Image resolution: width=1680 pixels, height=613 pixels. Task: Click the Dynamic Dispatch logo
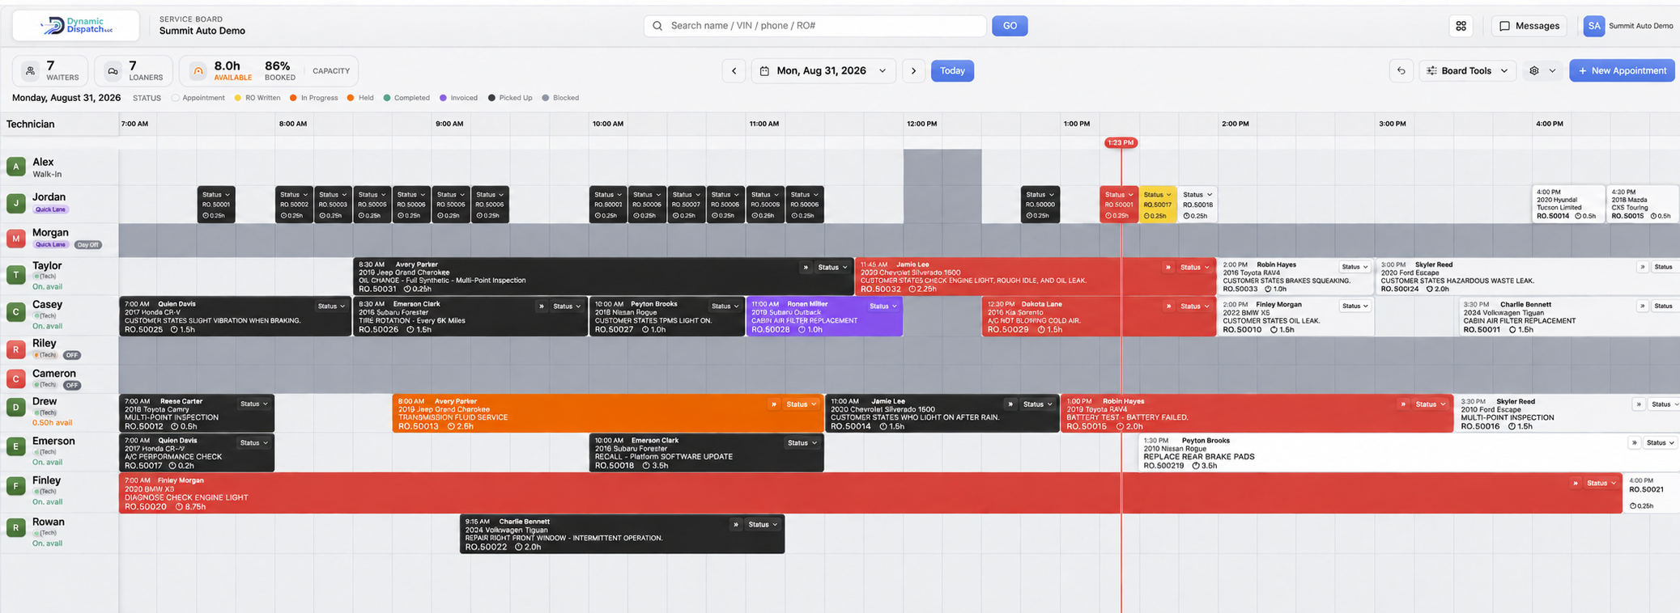pos(76,26)
